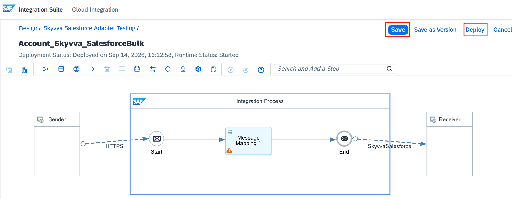This screenshot has height=199, width=512.
Task: Click the concentric-circles target icon in toolbar
Action: point(76,69)
